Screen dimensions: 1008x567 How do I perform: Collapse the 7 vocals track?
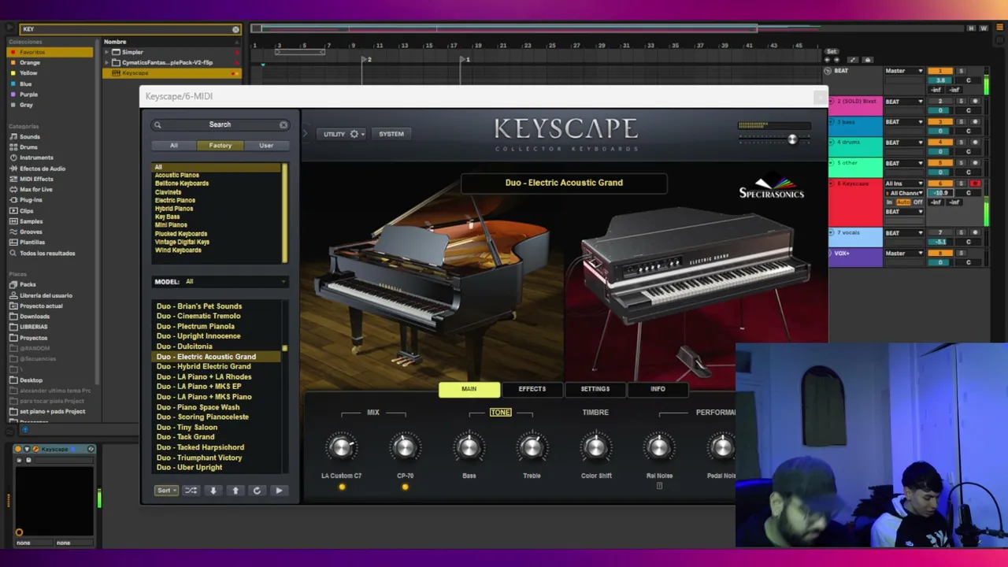[831, 233]
